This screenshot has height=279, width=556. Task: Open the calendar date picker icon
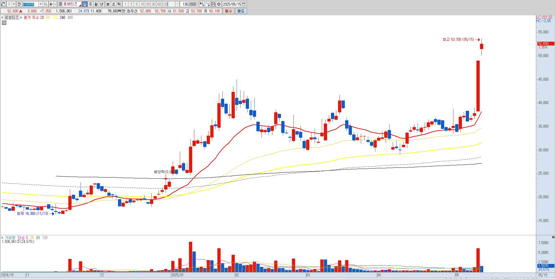point(244,4)
